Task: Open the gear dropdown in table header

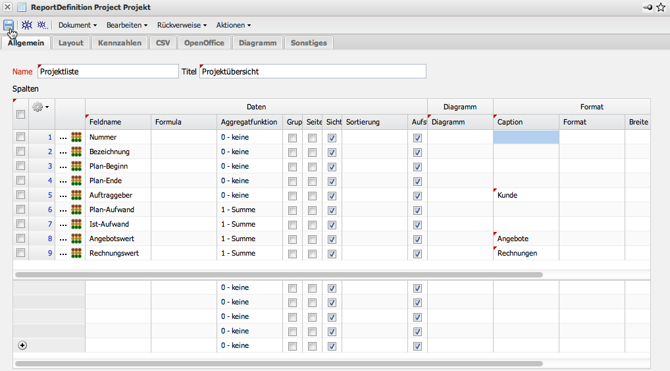Action: pyautogui.click(x=41, y=107)
